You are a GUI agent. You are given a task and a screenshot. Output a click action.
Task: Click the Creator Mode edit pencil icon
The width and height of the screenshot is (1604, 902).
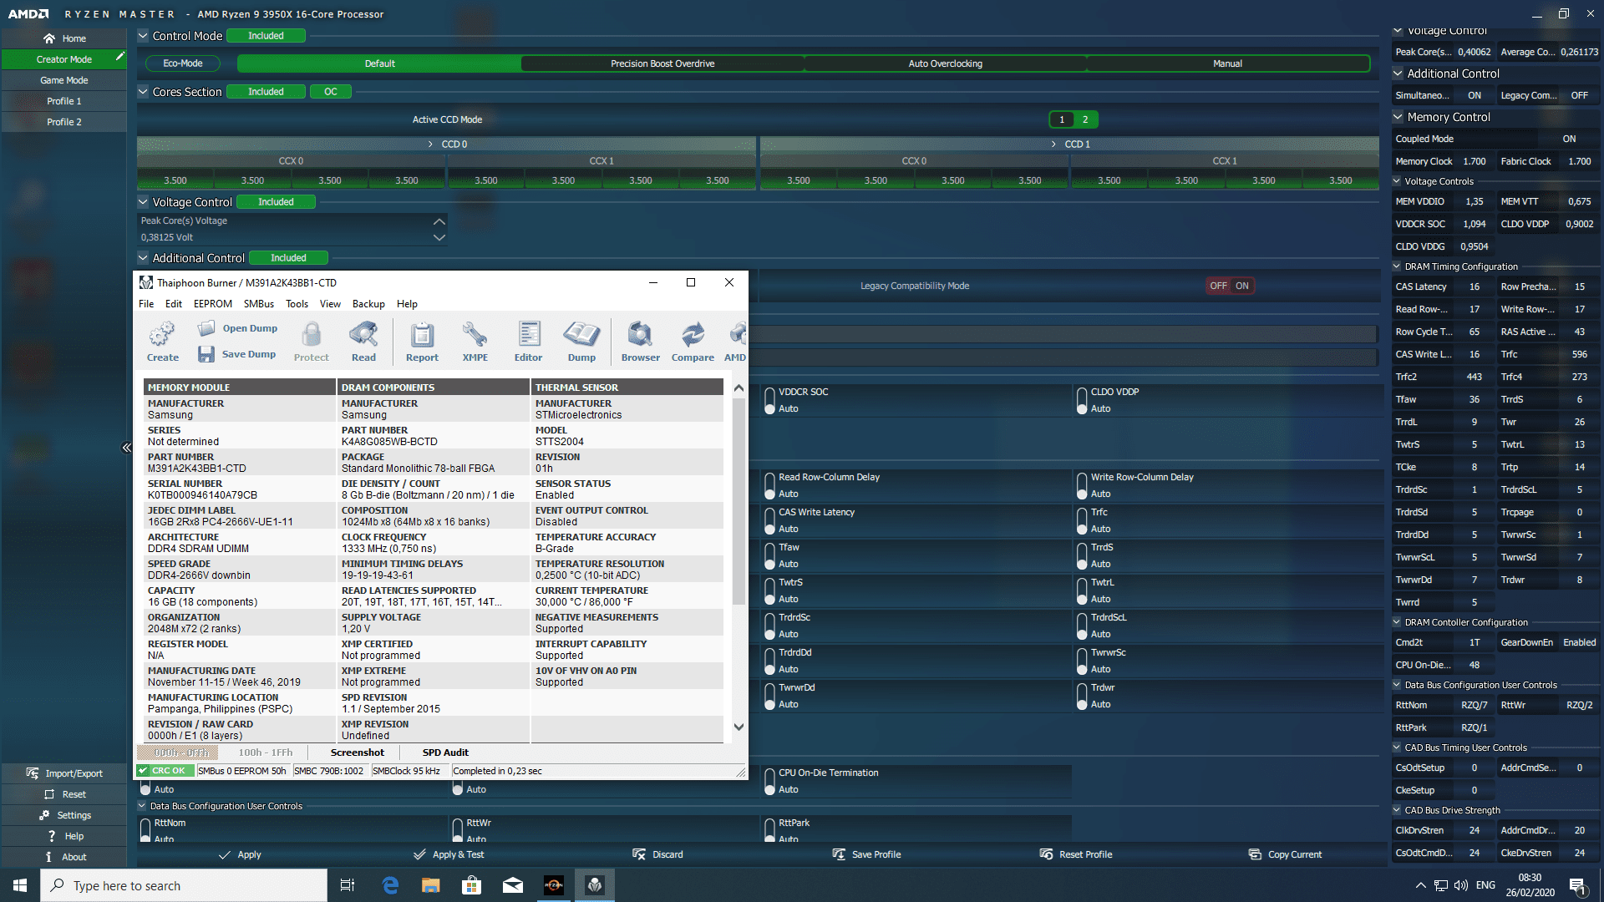click(120, 56)
